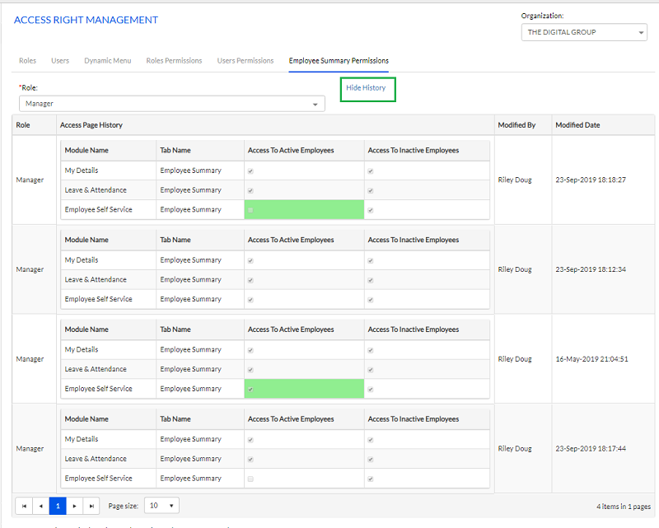Click the ACCESS RIGHT MANAGEMENT heading
Image resolution: width=659 pixels, height=528 pixels.
click(86, 20)
